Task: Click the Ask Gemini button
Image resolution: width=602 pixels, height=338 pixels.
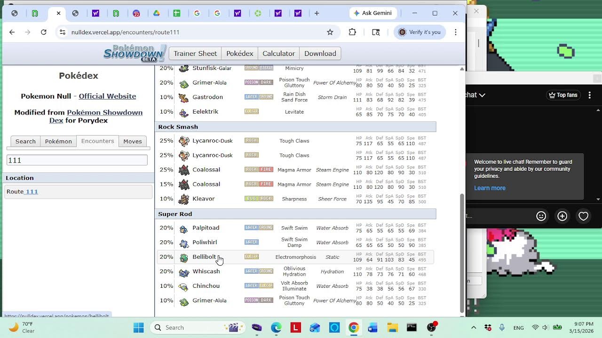Action: pos(373,13)
